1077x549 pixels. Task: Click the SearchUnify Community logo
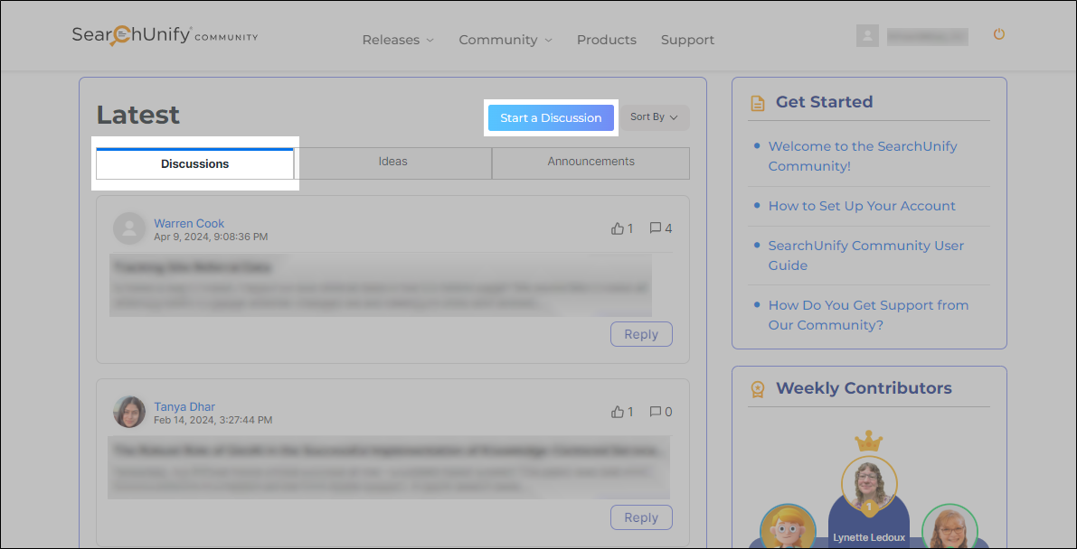coord(165,36)
